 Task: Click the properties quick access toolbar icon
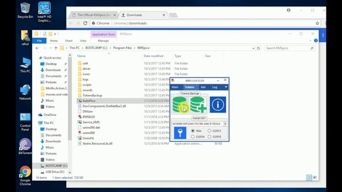click(45, 34)
